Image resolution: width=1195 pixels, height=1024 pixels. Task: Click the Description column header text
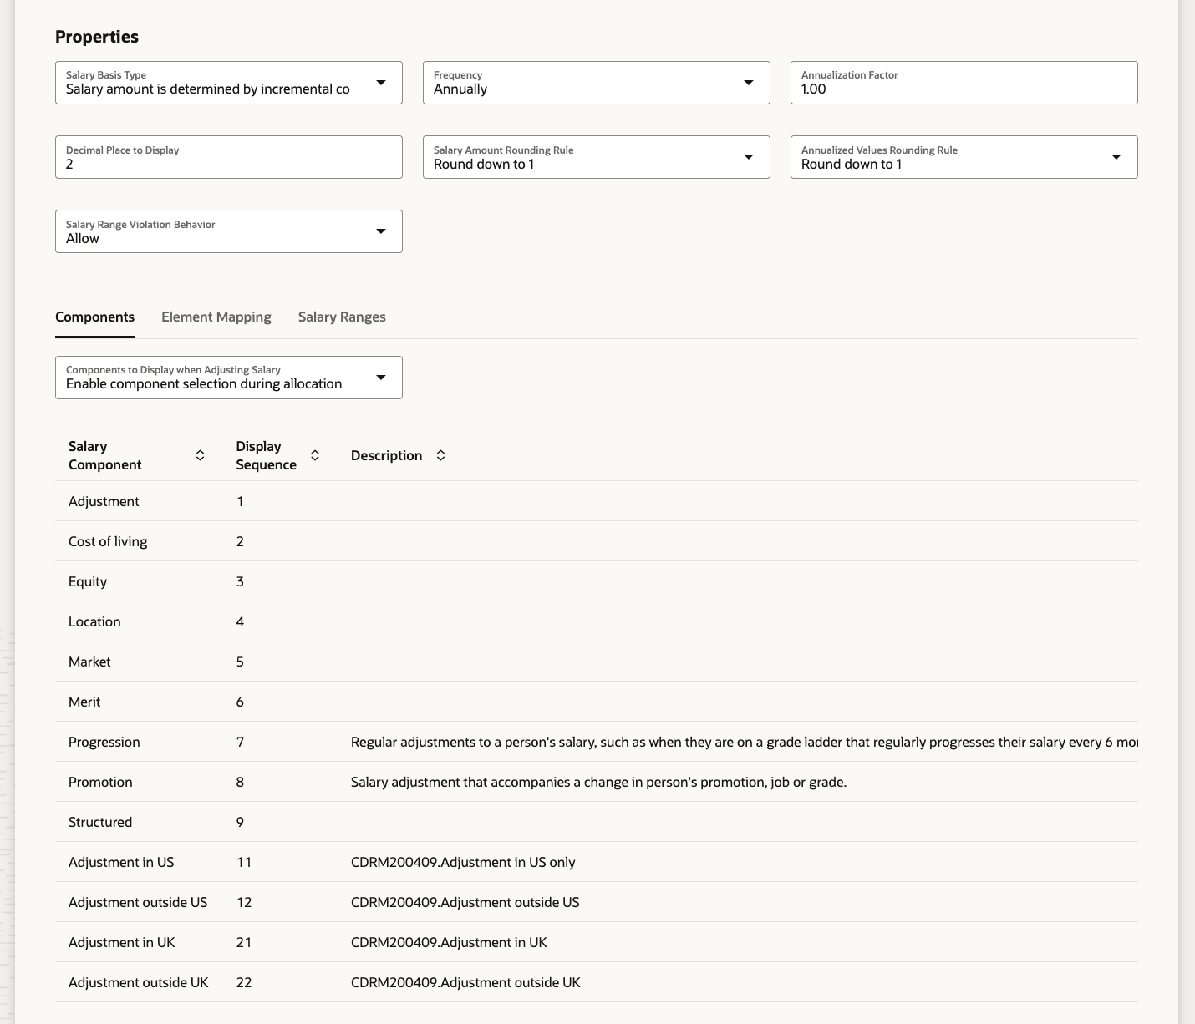pyautogui.click(x=386, y=455)
